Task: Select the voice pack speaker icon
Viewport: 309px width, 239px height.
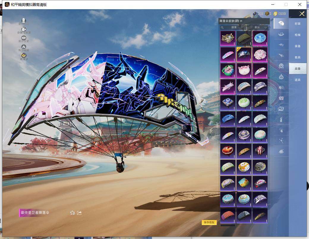Action: (x=281, y=87)
